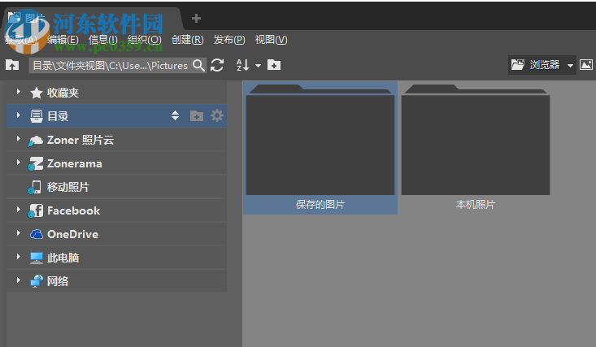Viewport: 596px width, 347px height.
Task: Select Facebook in the tree
Action: click(117, 210)
